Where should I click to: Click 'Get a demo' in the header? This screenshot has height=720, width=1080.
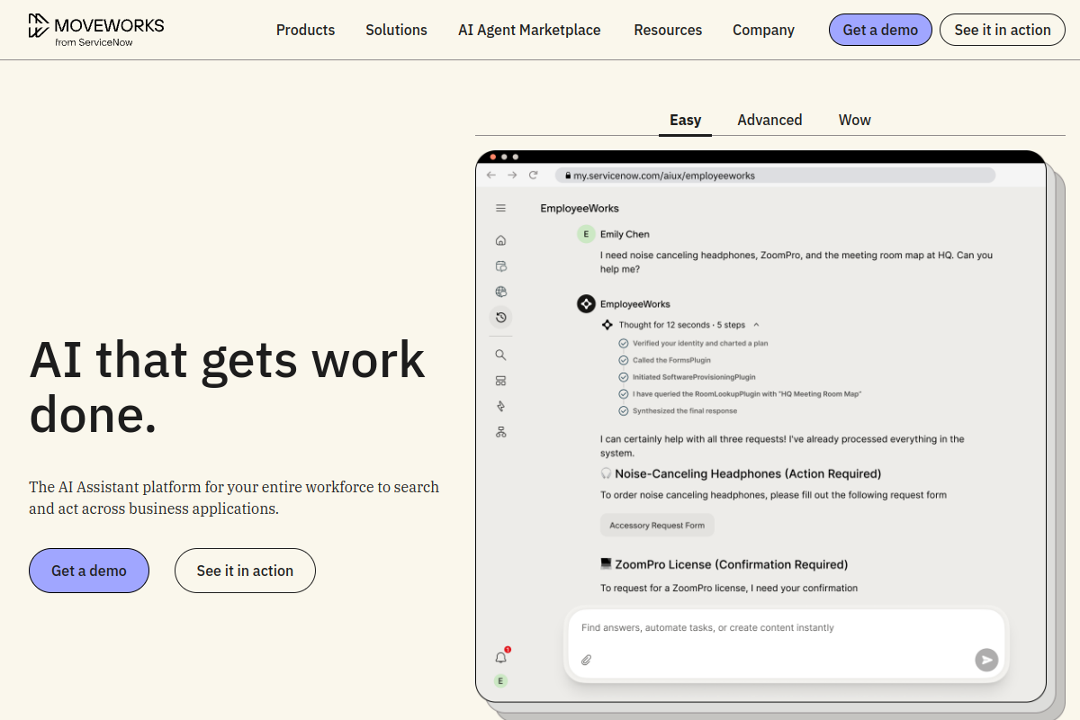click(880, 30)
